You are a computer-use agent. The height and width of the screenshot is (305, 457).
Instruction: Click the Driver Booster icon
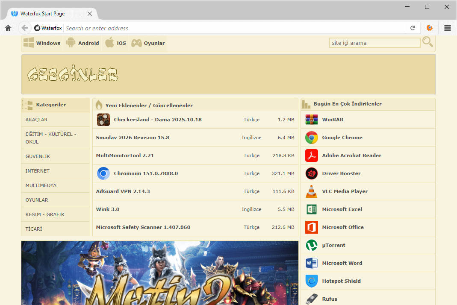click(x=312, y=173)
